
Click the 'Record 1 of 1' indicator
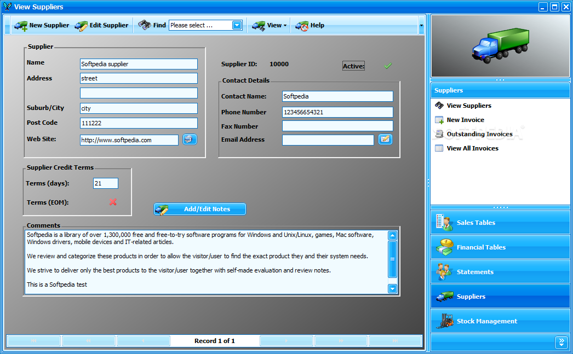tap(215, 340)
